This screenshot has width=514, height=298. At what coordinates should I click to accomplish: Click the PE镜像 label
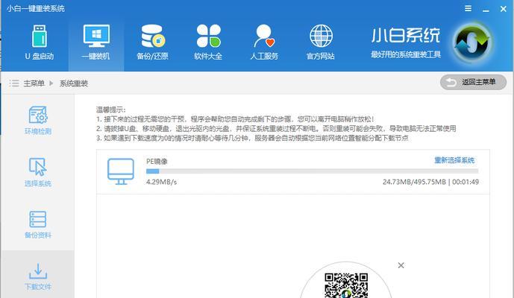tap(157, 161)
